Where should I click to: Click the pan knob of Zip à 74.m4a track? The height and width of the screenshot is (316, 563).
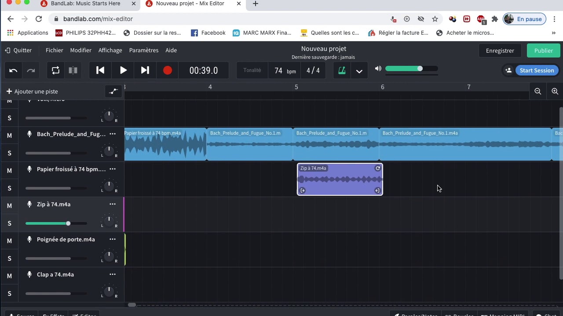(x=109, y=221)
